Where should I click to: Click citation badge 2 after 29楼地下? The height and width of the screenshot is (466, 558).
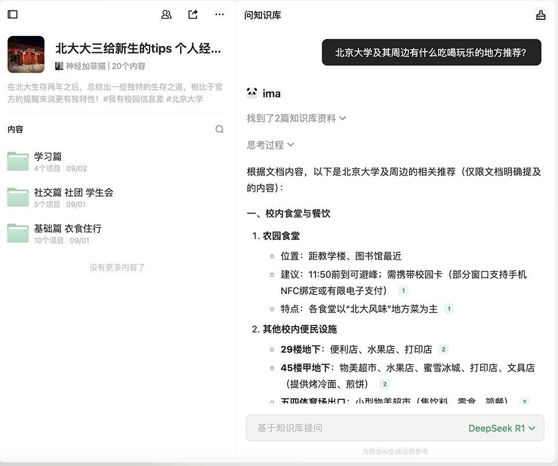[443, 349]
